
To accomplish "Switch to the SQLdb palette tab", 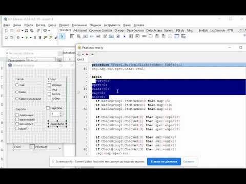I will (x=180, y=30).
